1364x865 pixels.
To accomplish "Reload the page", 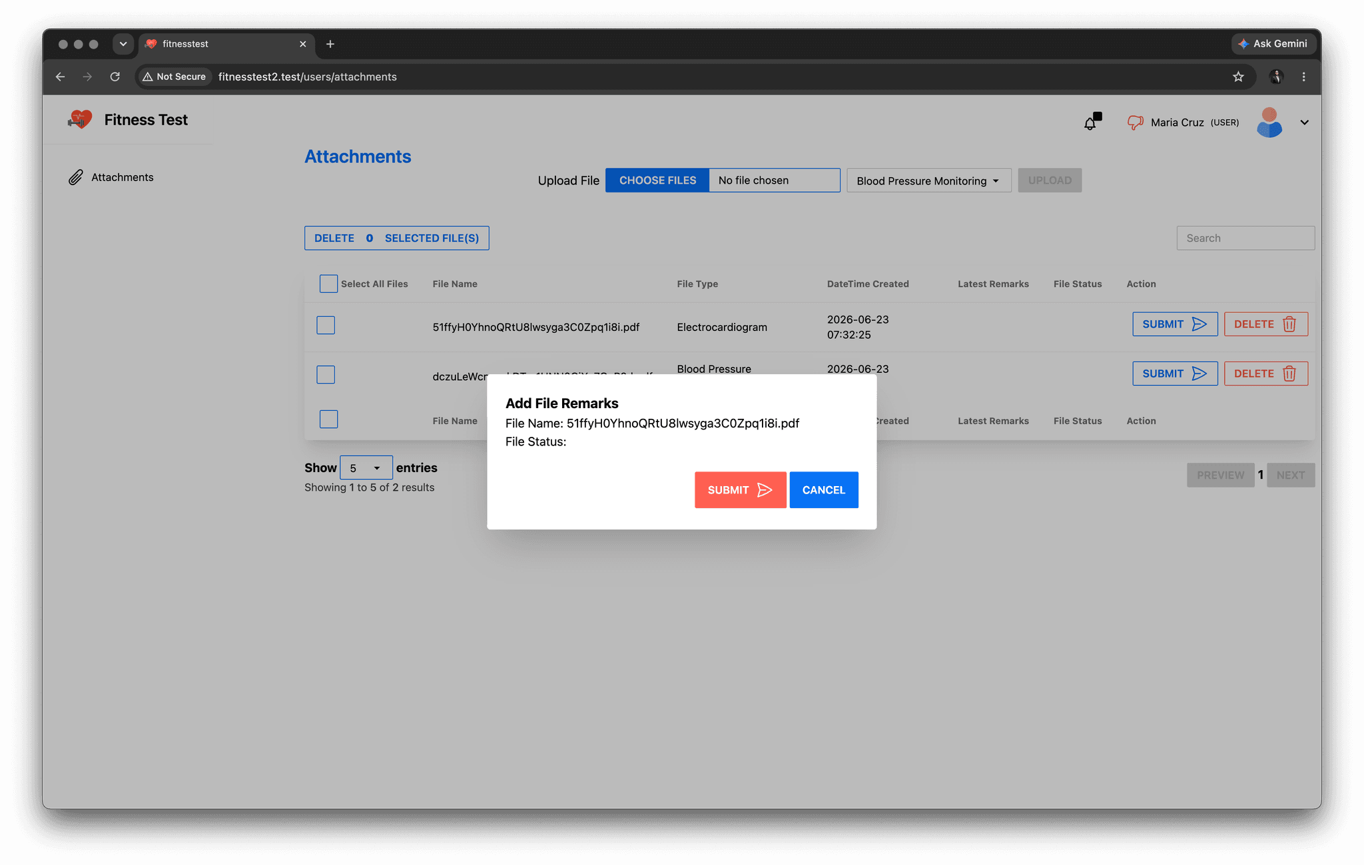I will 115,77.
